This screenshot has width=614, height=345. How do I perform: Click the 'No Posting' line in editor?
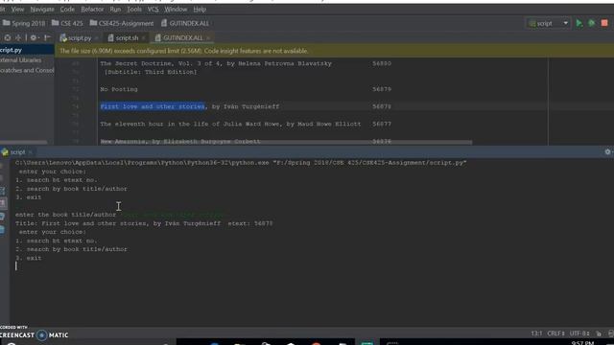[x=119, y=89]
